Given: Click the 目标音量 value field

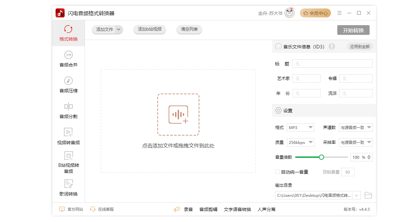Looking at the screenshot, I should pos(348,172).
